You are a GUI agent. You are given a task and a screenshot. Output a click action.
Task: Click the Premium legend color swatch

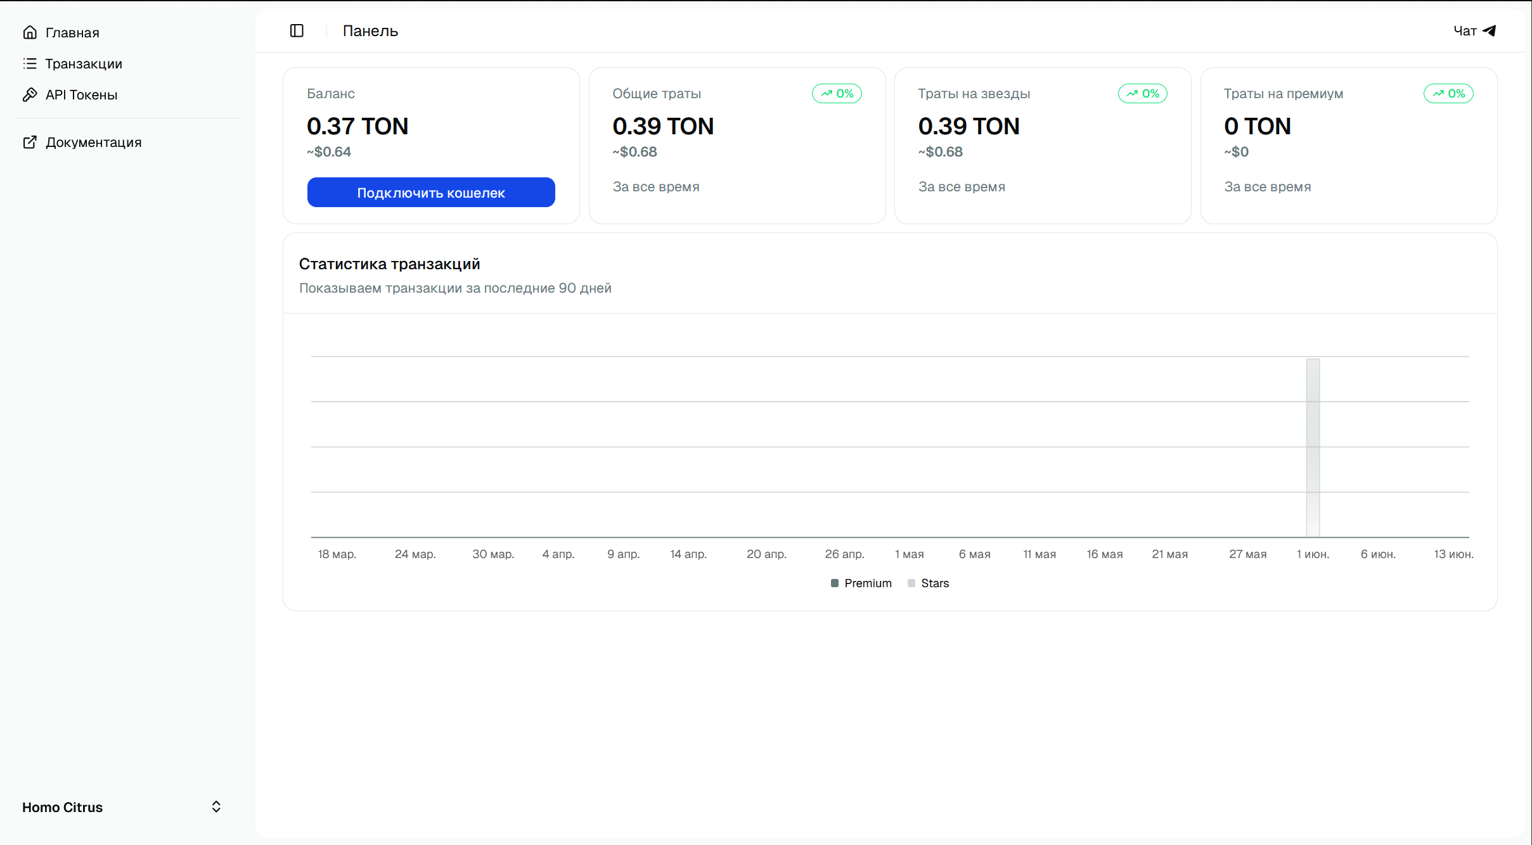click(835, 583)
